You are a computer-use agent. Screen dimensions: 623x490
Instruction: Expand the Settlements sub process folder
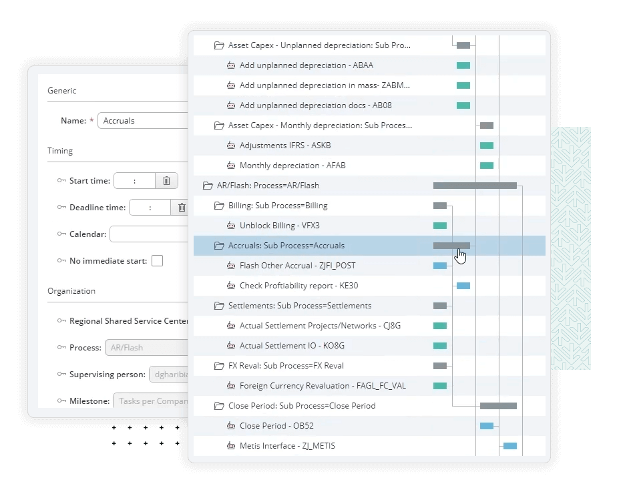click(218, 306)
